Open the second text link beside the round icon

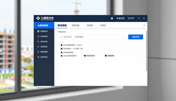[131, 18]
